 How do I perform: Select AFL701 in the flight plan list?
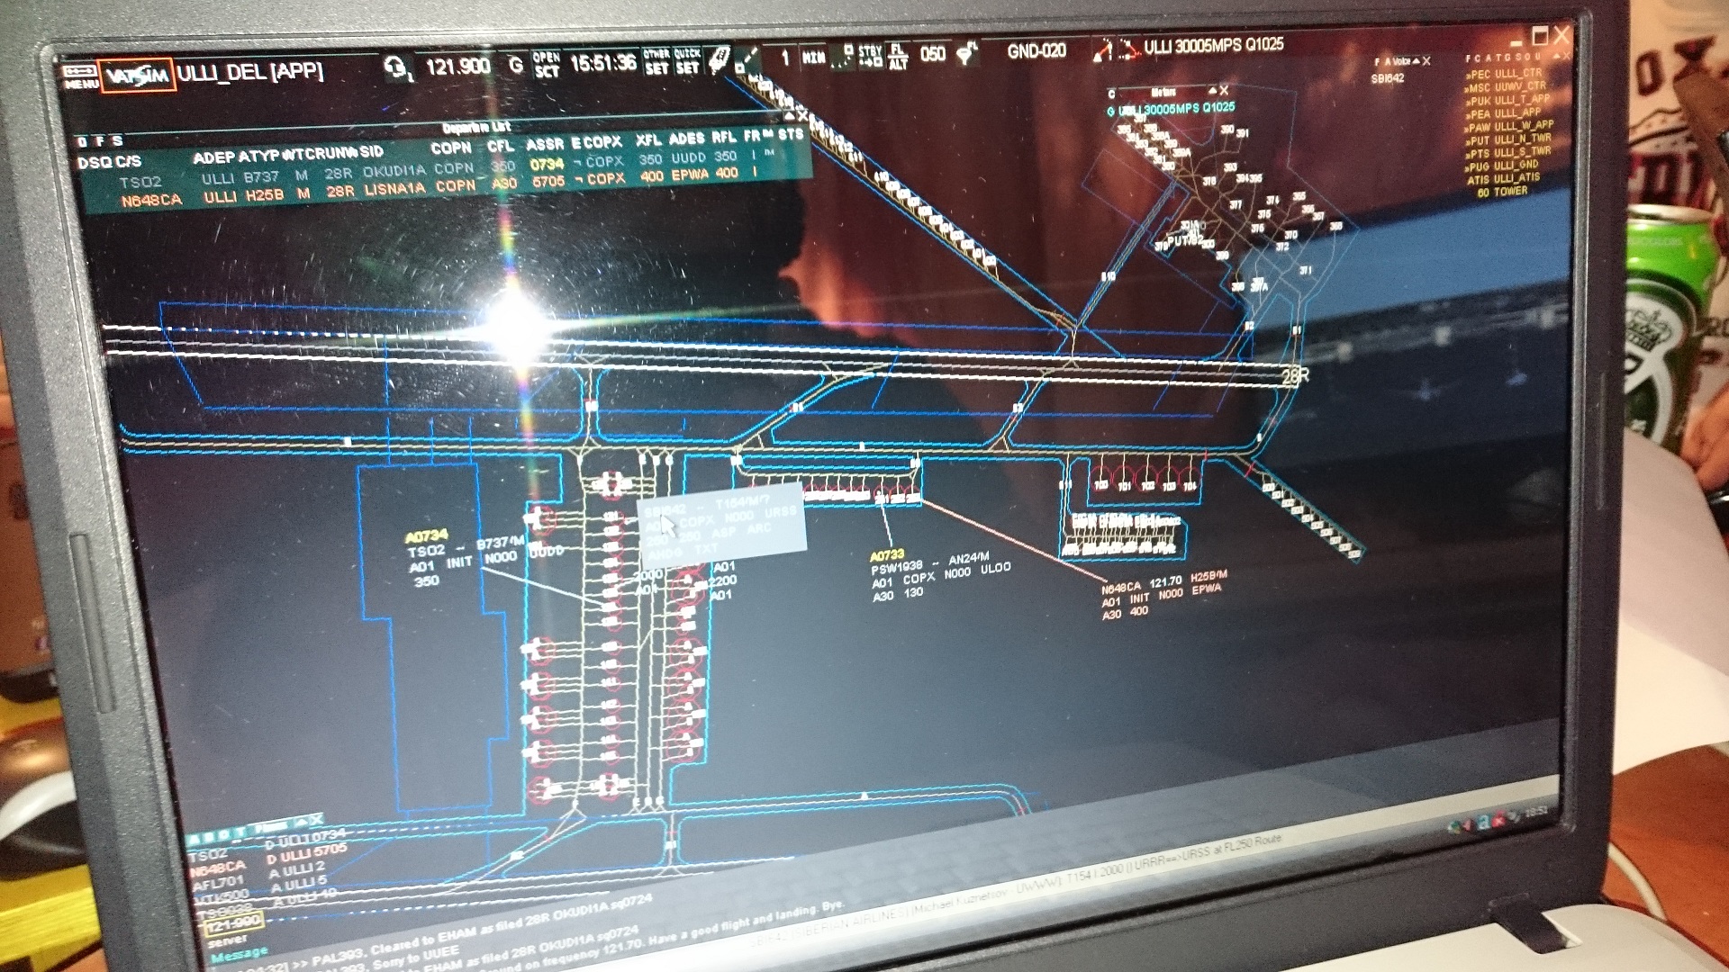coord(218,883)
